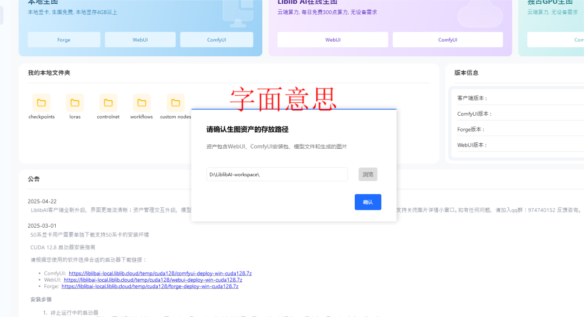This screenshot has height=317, width=584.
Task: Click the WebUI版本 row
Action: coord(520,145)
